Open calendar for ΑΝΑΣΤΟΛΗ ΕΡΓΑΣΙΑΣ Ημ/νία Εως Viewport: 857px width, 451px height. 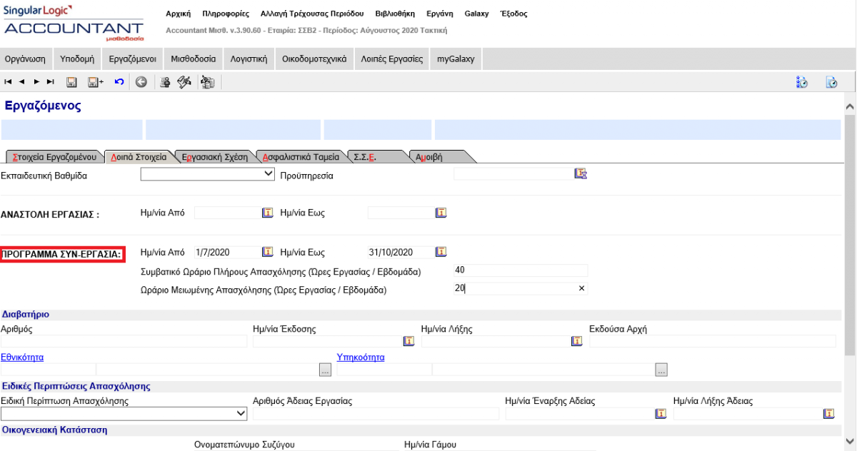pyautogui.click(x=441, y=213)
